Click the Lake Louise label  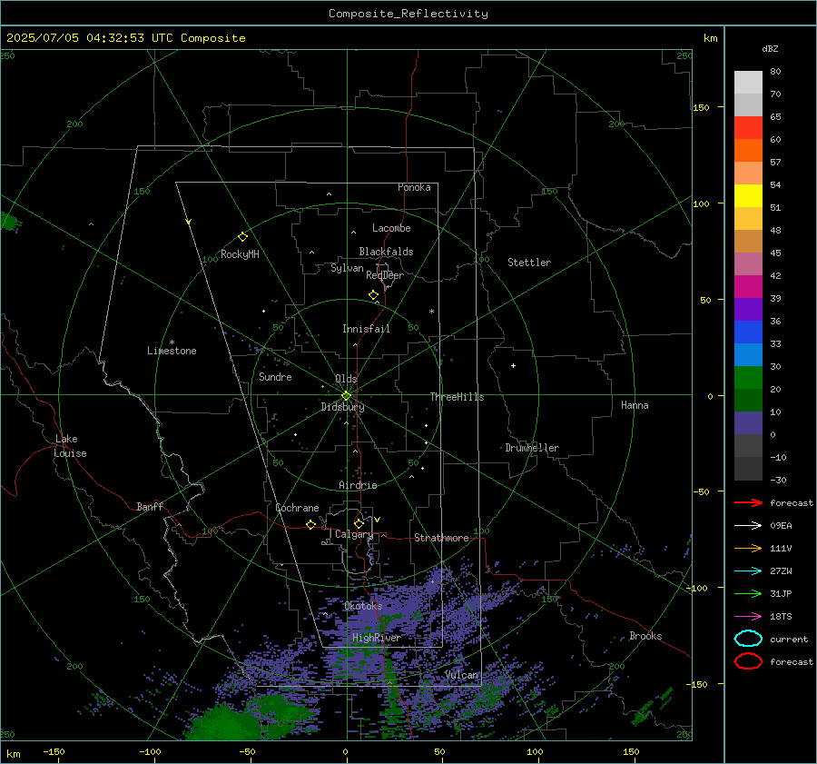70,446
